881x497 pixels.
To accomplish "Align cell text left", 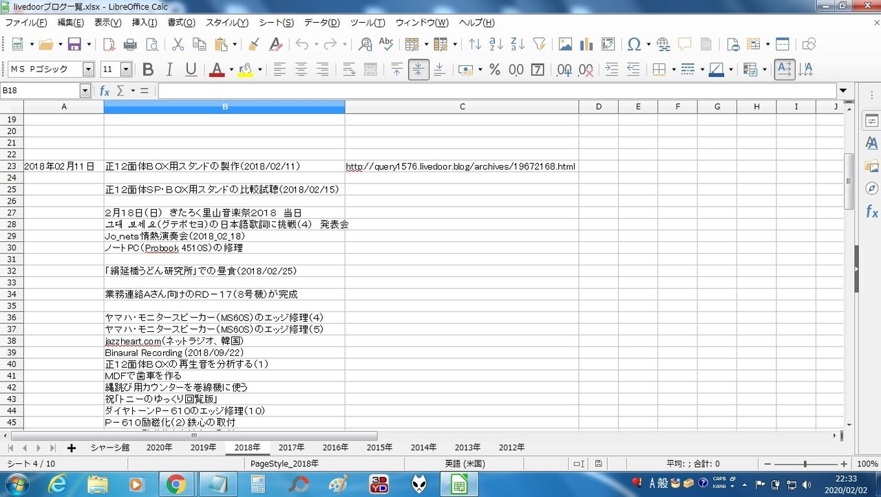I will coord(279,69).
